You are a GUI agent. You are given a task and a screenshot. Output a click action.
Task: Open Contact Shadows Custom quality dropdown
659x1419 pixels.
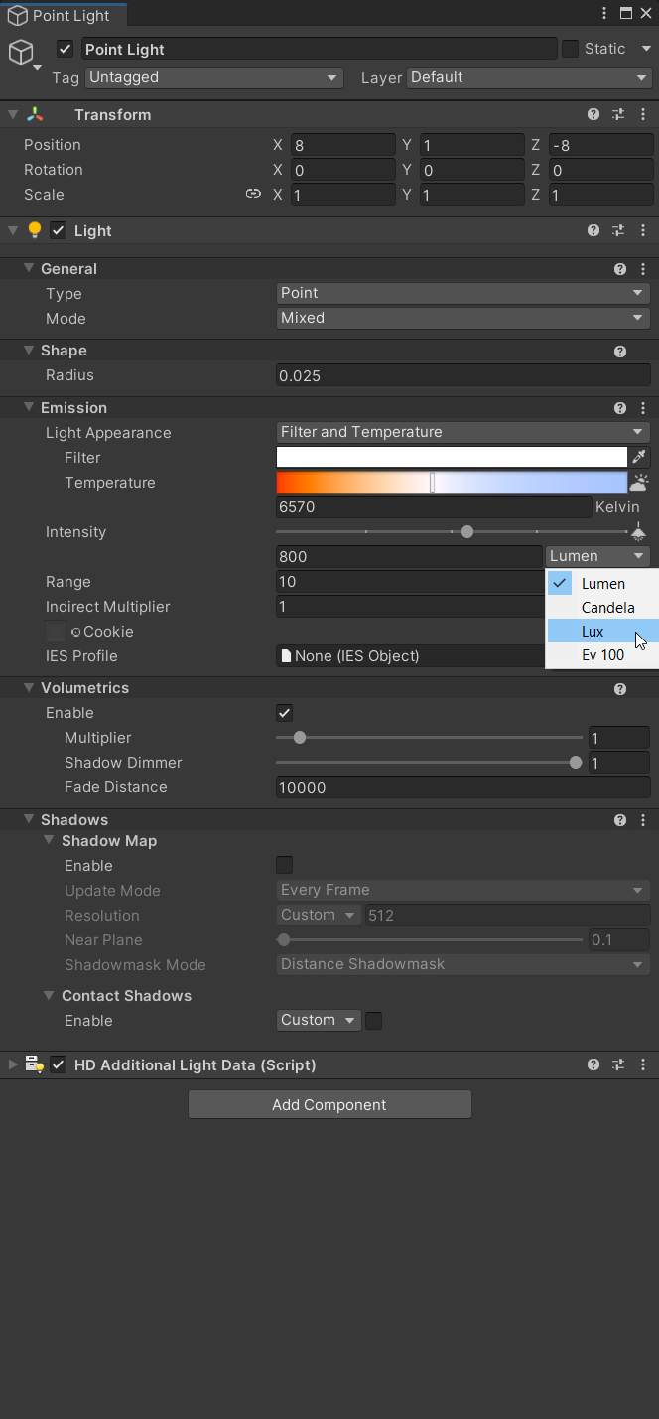click(x=319, y=1020)
